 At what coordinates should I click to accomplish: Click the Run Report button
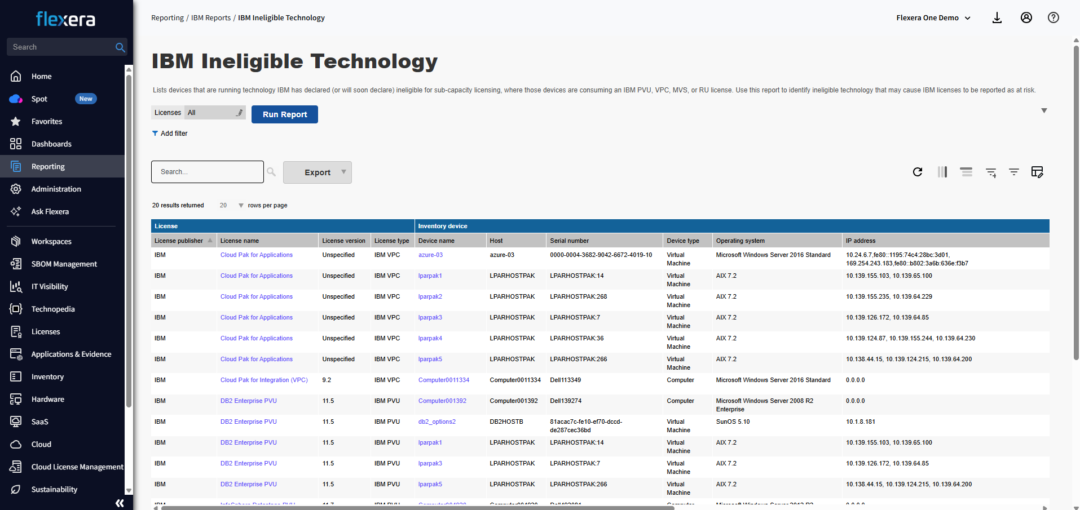click(285, 114)
